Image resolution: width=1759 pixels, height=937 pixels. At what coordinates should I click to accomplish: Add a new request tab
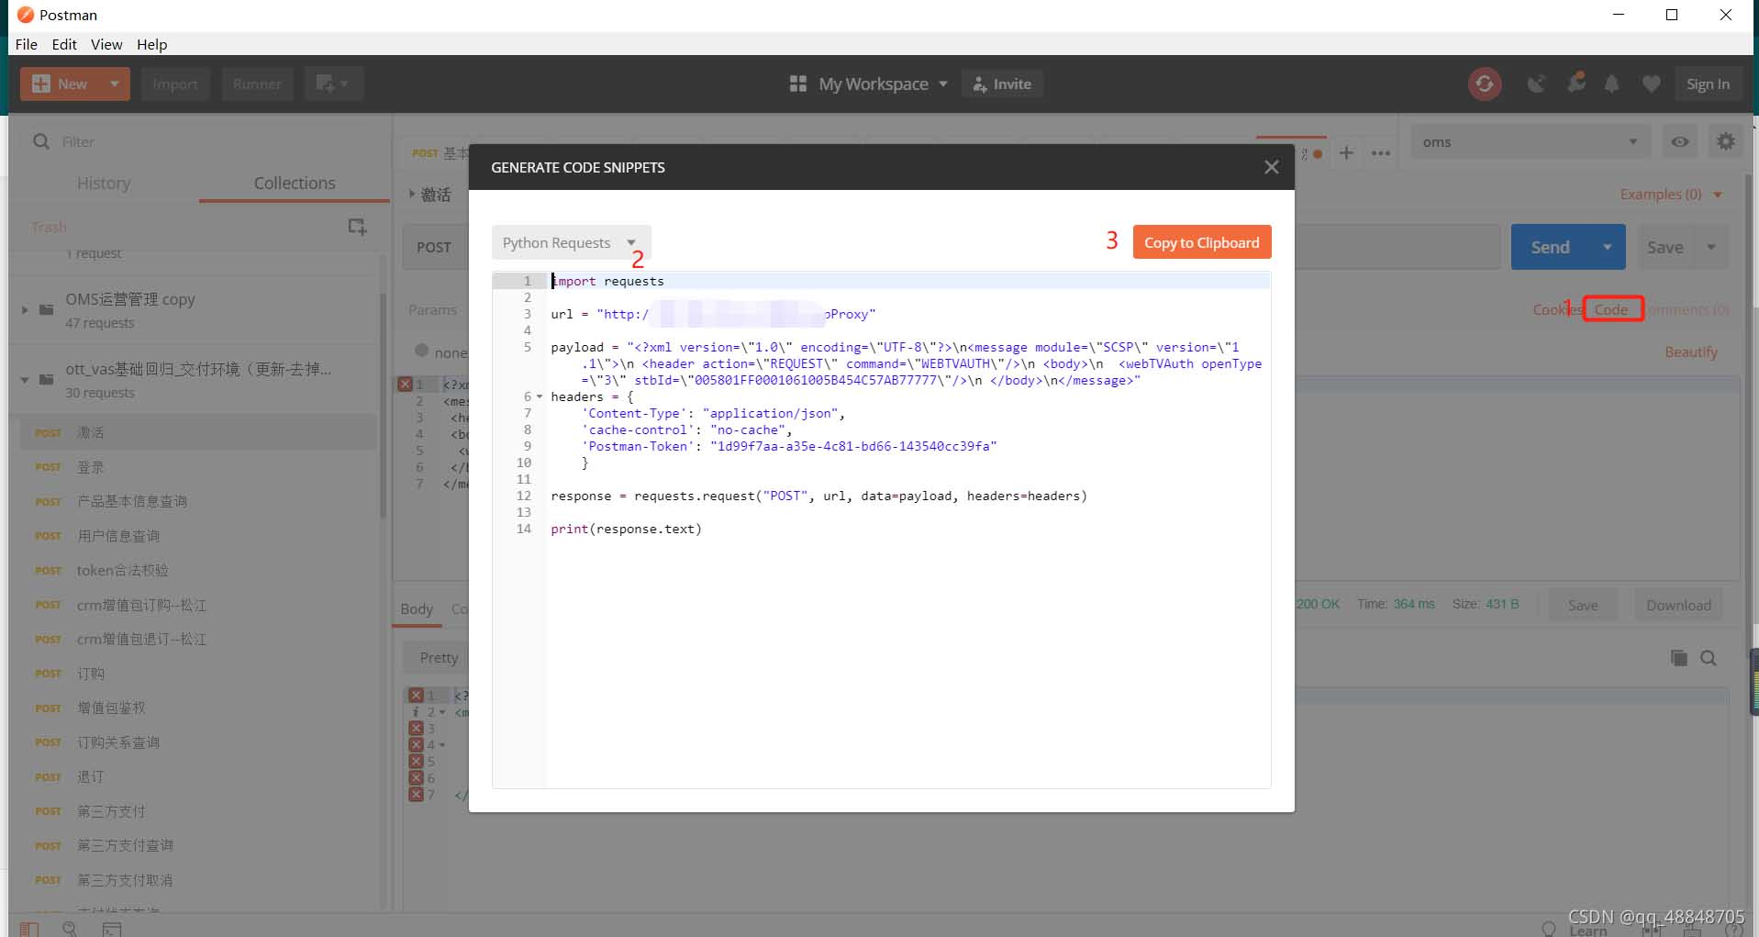point(1346,153)
